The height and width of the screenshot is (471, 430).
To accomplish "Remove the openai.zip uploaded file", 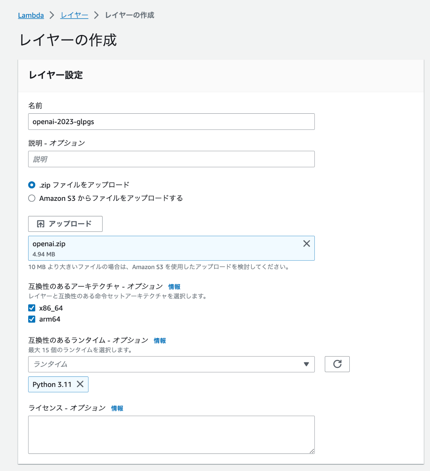I will point(307,244).
